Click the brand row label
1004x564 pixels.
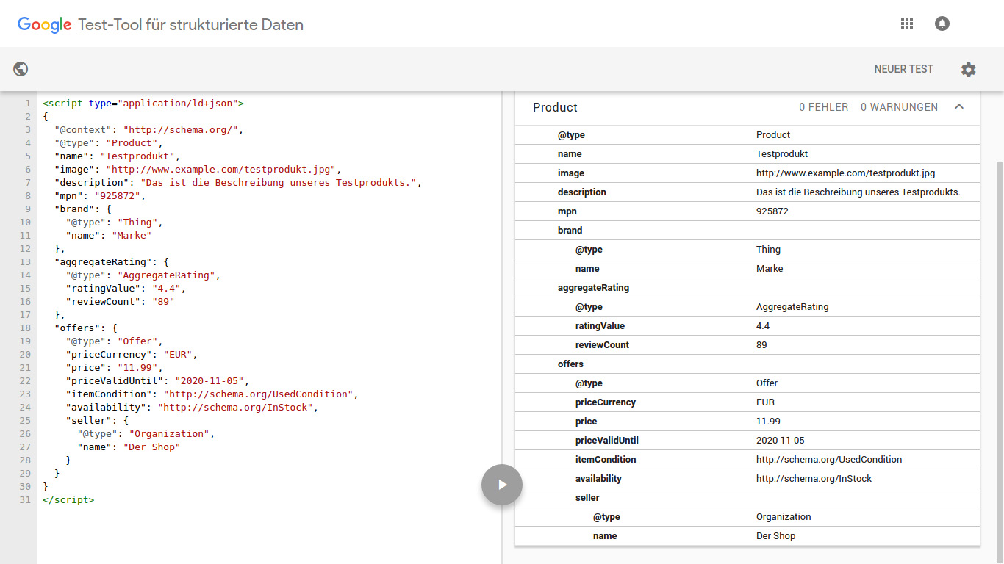click(x=570, y=231)
